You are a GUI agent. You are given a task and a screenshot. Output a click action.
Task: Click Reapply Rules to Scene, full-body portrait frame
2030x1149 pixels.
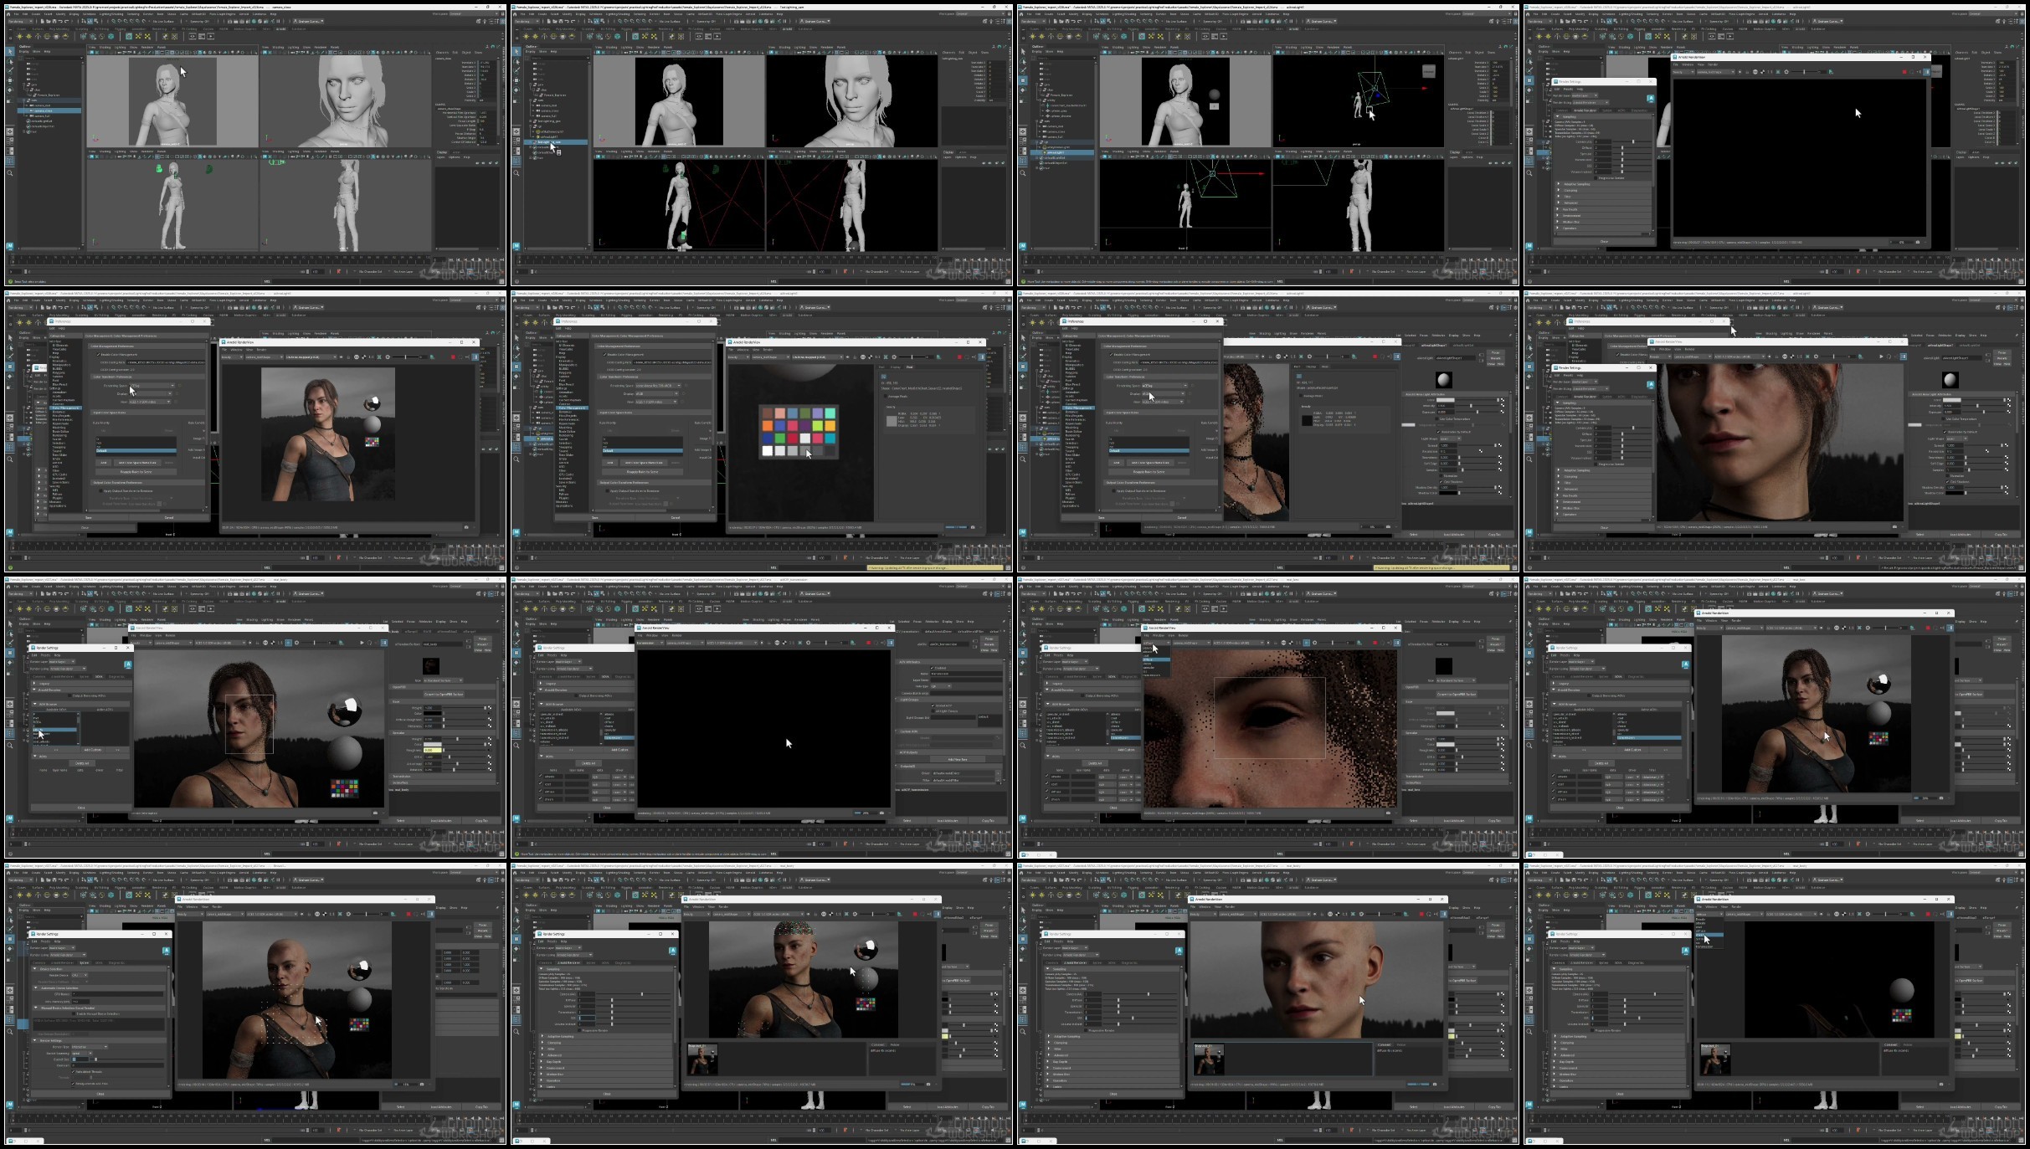[x=136, y=472]
